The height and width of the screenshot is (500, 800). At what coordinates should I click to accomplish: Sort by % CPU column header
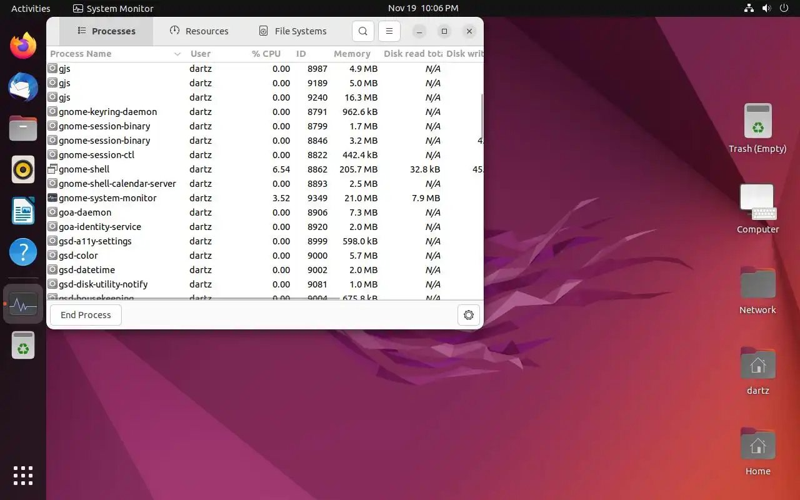(267, 54)
